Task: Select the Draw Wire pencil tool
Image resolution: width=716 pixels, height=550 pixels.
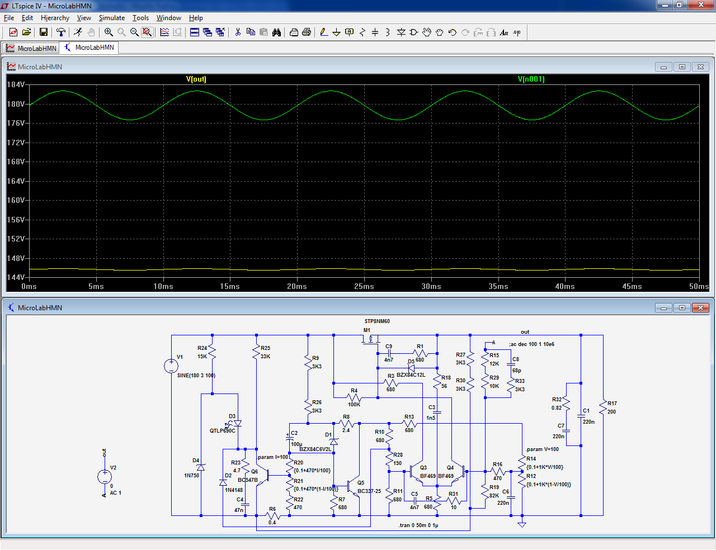Action: point(324,32)
